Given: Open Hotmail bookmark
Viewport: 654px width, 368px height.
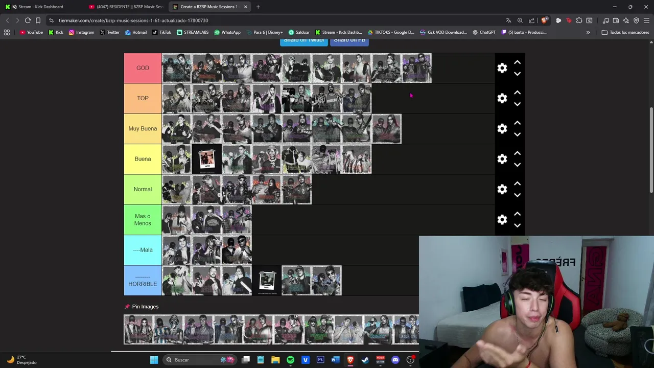Looking at the screenshot, I should (136, 32).
